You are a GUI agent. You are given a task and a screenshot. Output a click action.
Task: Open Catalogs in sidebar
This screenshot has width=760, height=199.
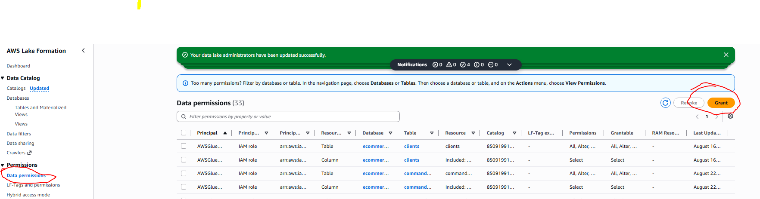[16, 88]
